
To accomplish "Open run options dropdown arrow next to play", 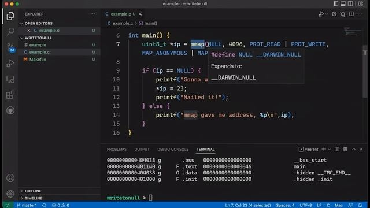I will coord(327,14).
